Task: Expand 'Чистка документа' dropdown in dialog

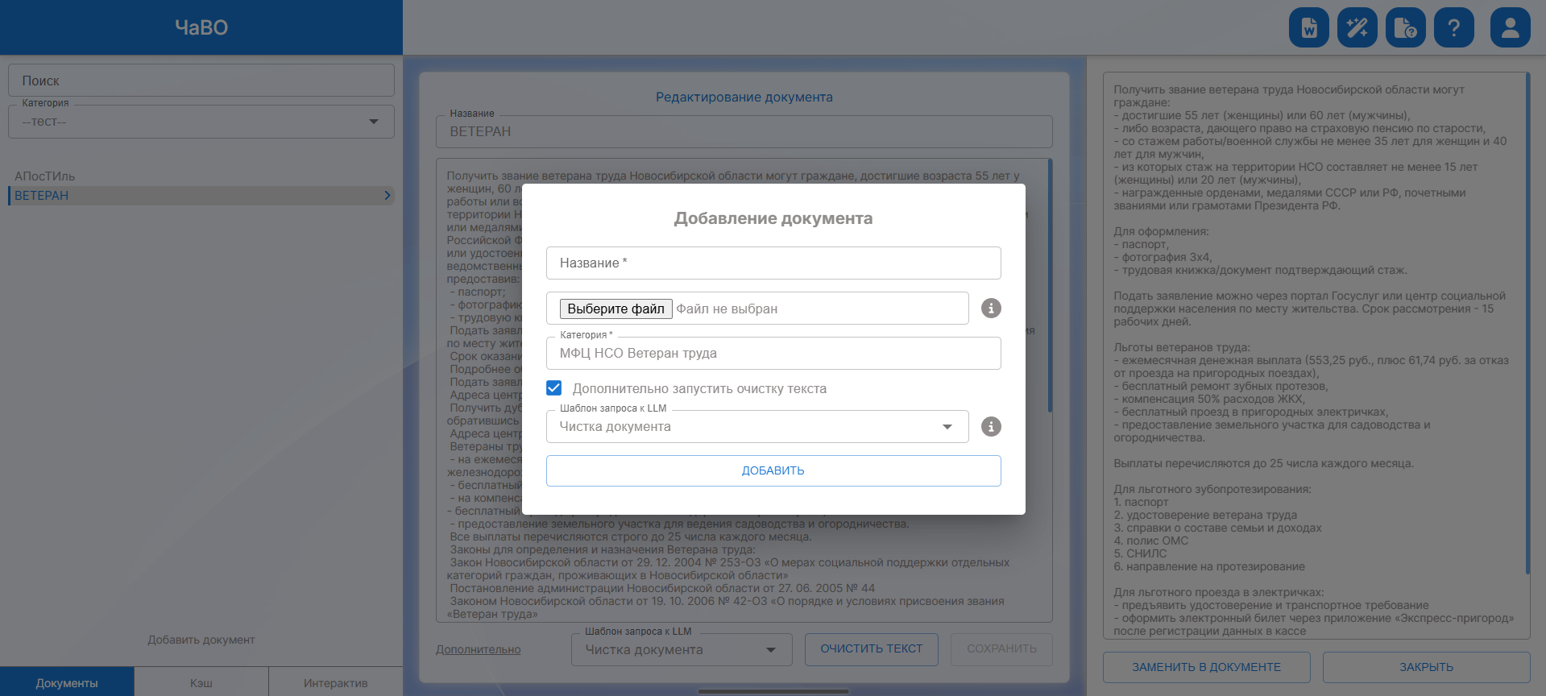Action: (947, 427)
